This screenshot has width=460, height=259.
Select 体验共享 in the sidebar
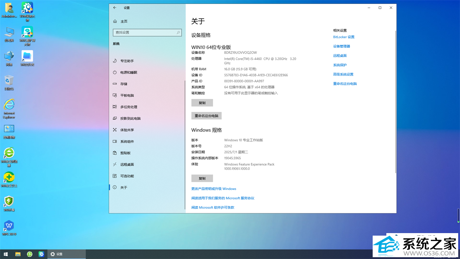pos(147,130)
